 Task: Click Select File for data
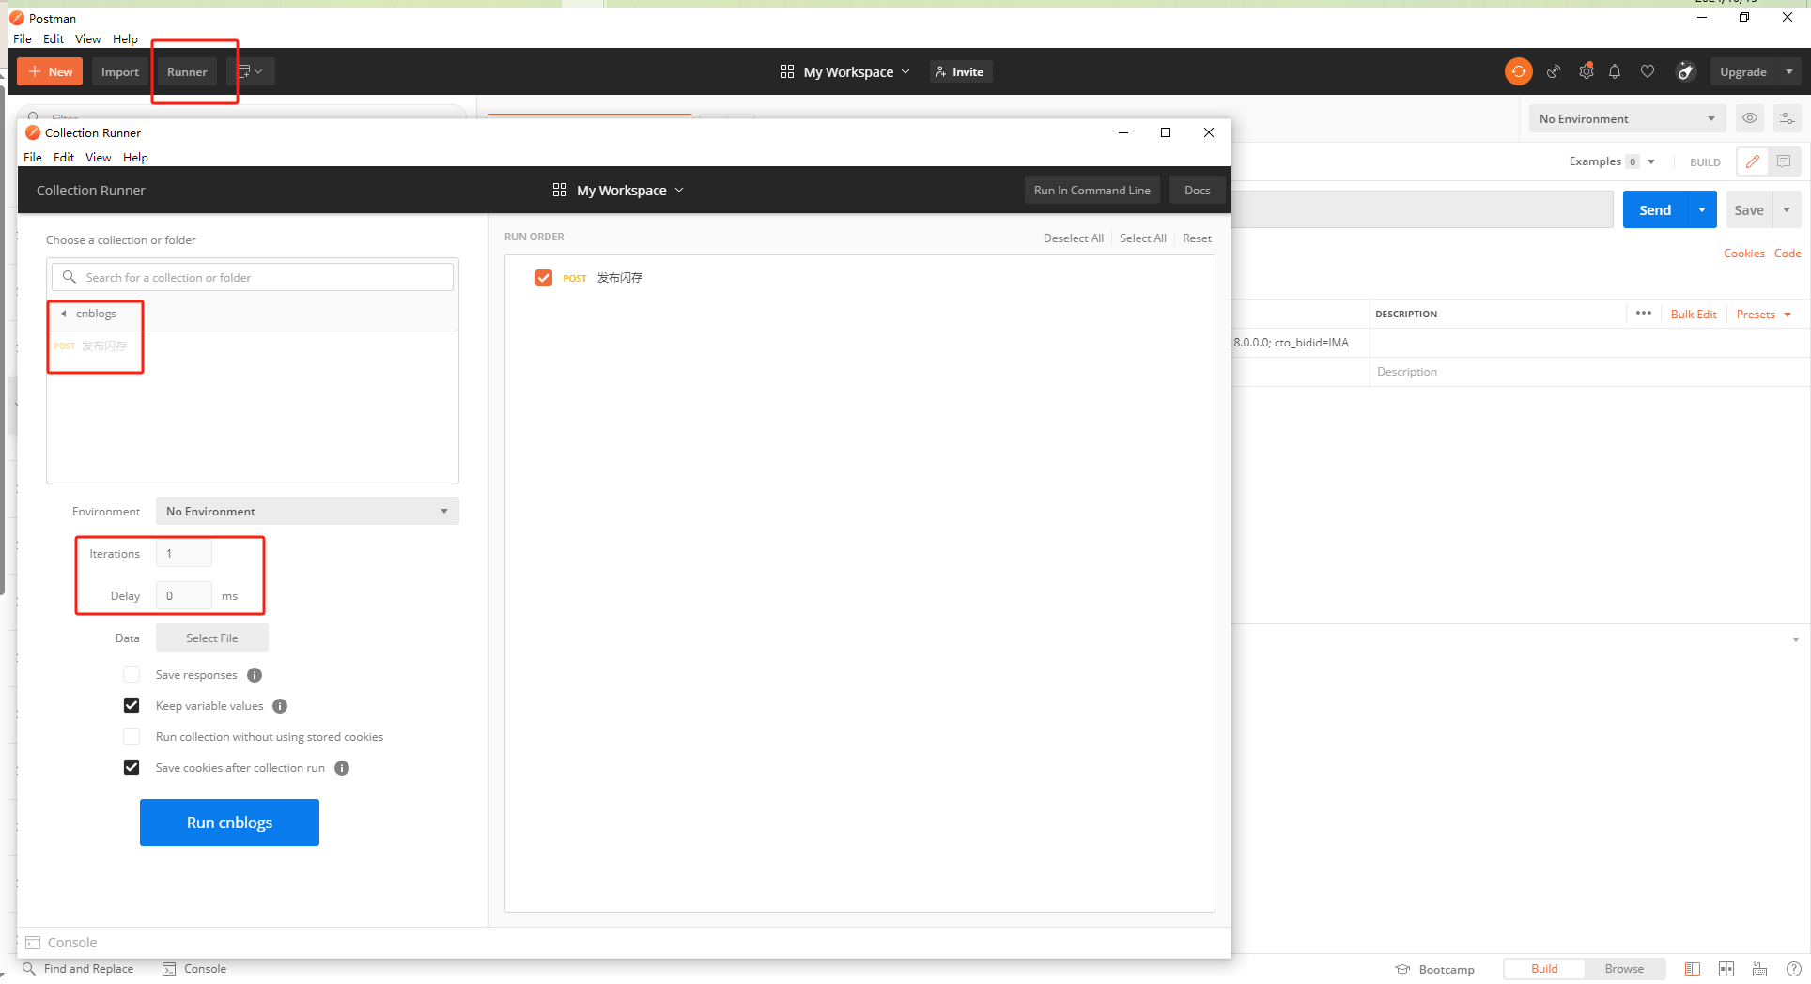click(212, 638)
